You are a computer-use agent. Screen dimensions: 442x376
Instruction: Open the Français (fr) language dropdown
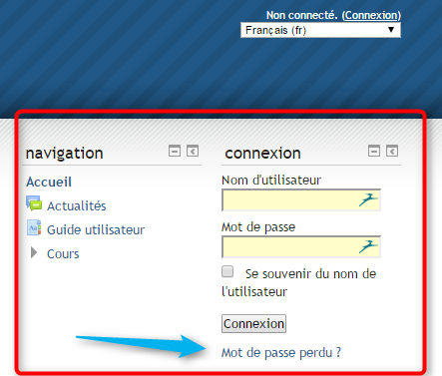point(320,30)
